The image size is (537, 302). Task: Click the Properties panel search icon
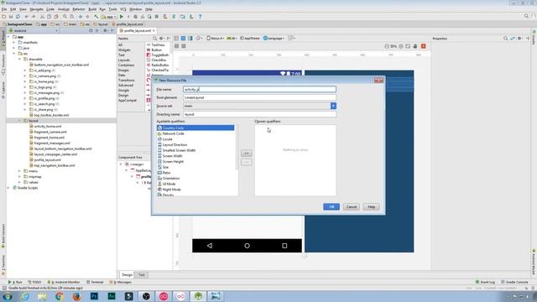pos(505,39)
